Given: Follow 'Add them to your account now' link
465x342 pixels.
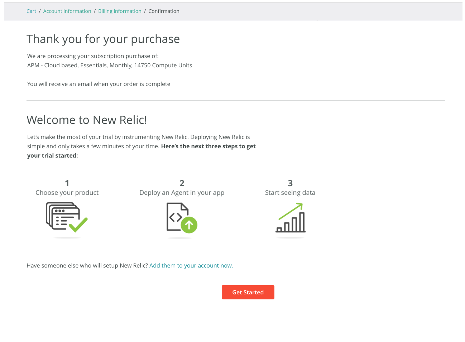Looking at the screenshot, I should pyautogui.click(x=191, y=265).
